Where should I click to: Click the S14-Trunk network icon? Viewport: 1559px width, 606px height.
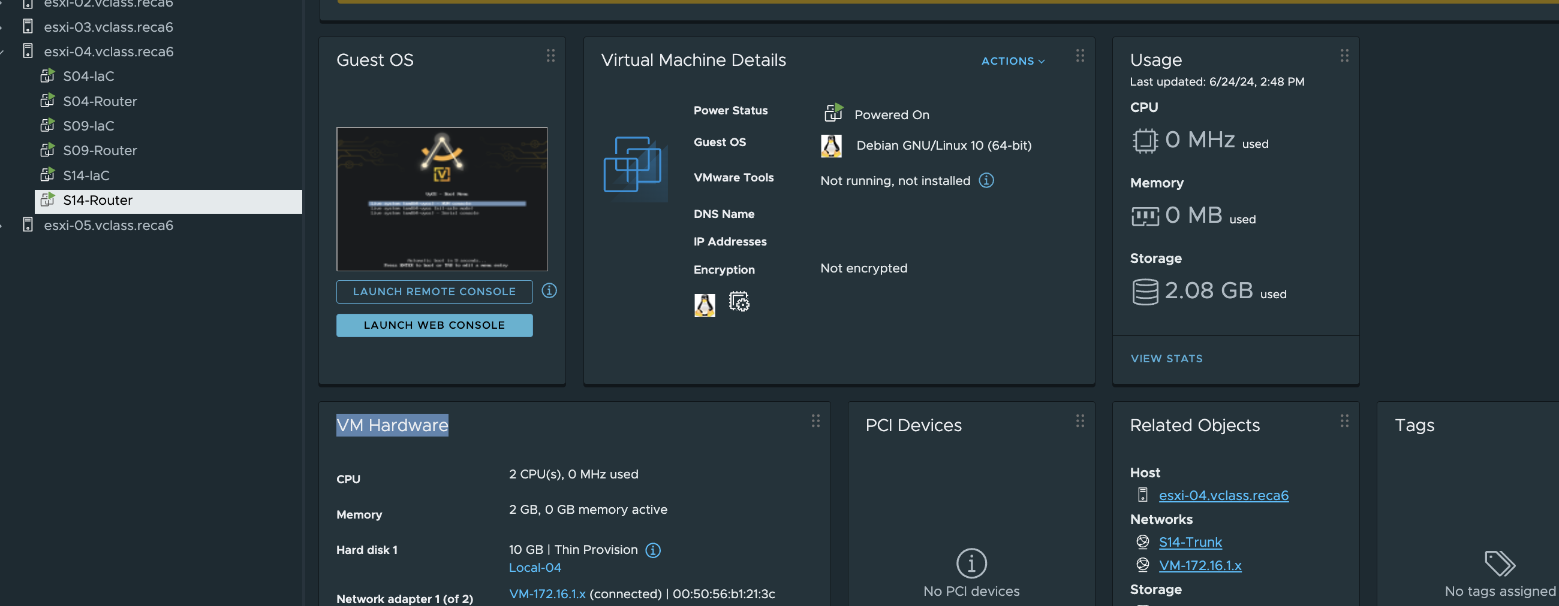point(1143,541)
